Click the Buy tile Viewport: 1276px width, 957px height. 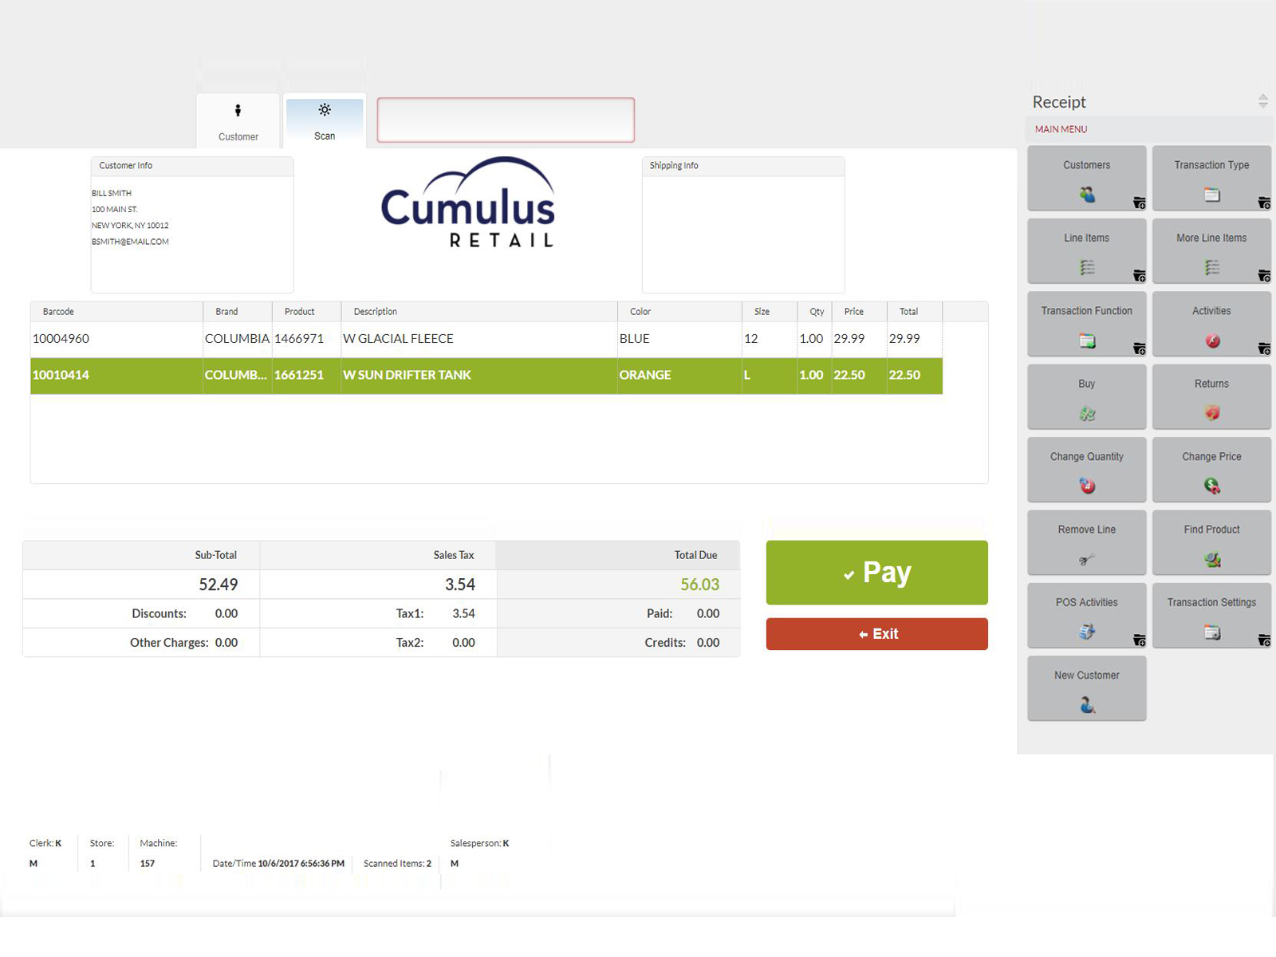[x=1086, y=396]
